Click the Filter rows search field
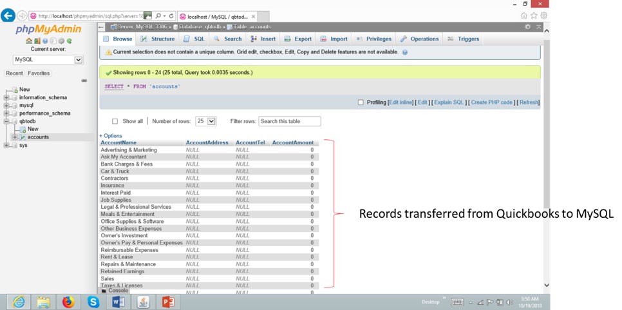622x310 pixels. click(x=289, y=121)
